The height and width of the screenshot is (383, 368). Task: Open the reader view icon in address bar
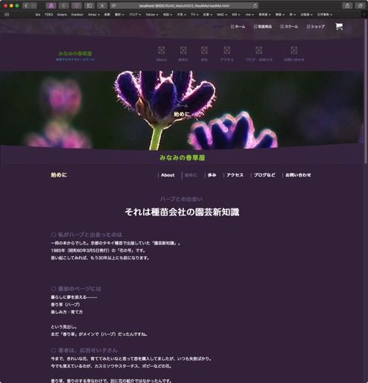click(x=114, y=5)
